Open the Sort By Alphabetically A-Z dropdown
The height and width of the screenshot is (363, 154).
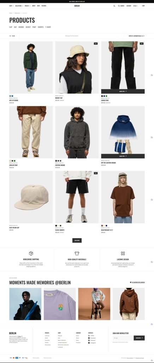[x=137, y=36]
